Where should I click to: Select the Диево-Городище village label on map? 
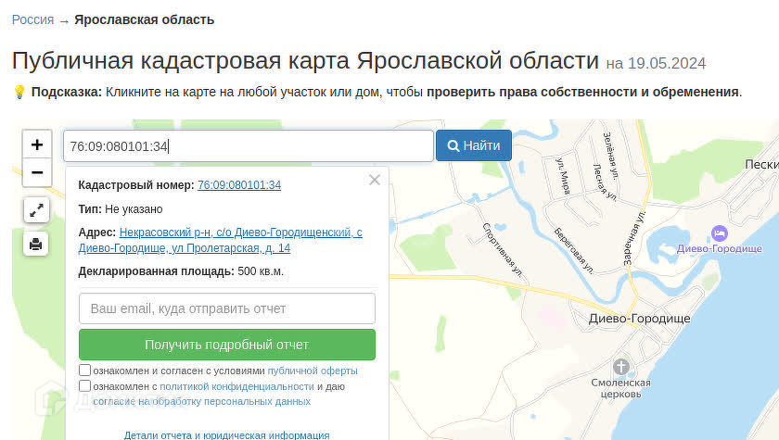pos(639,319)
